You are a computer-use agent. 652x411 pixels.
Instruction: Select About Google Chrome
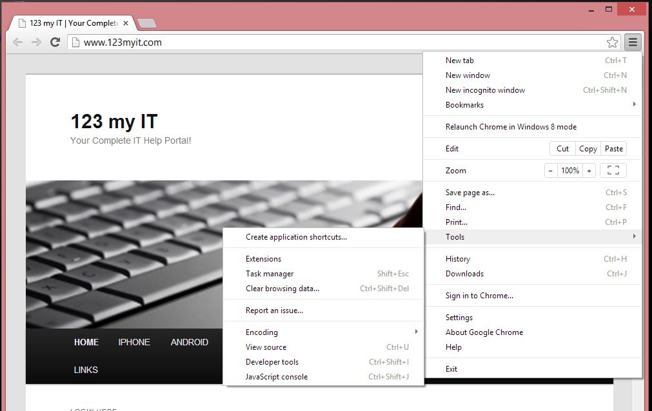533,332
